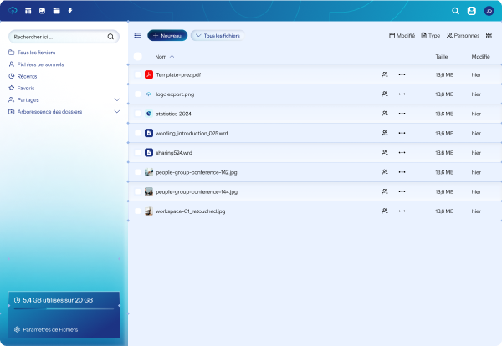
Task: Open file people-group-conference-144.jpg
Action: 197,192
